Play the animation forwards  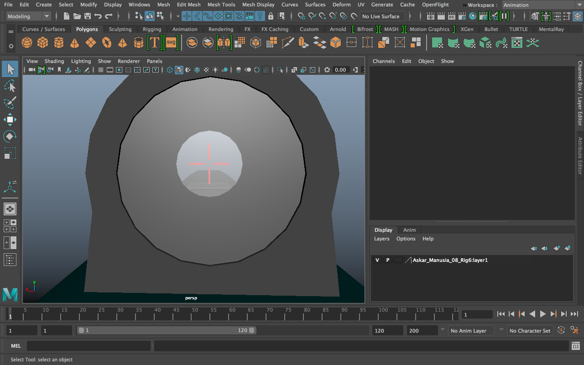543,314
